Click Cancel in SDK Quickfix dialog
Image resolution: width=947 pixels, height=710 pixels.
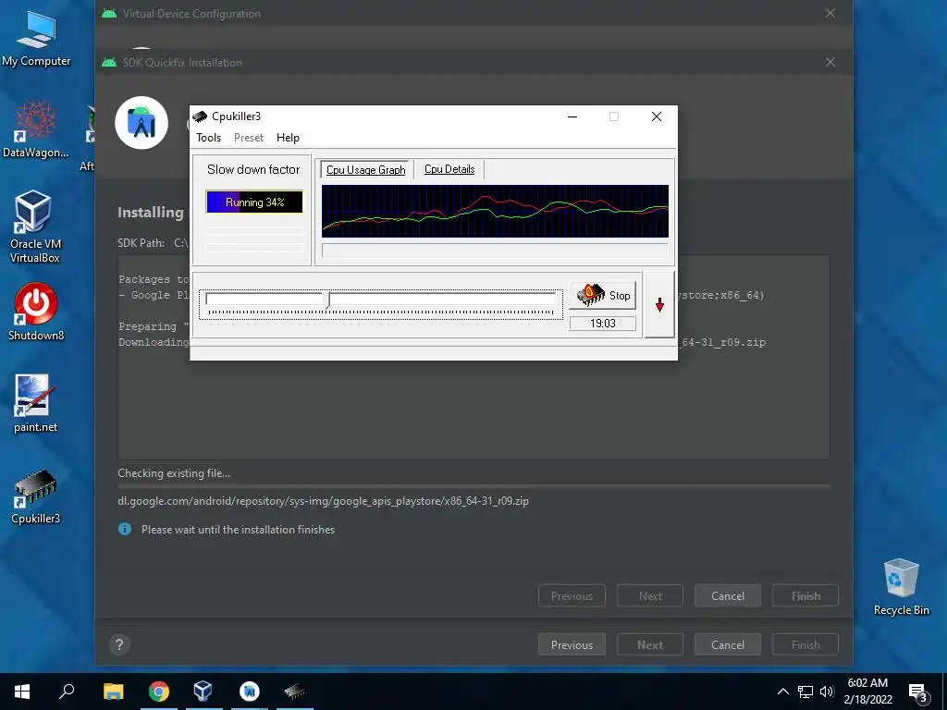point(727,596)
